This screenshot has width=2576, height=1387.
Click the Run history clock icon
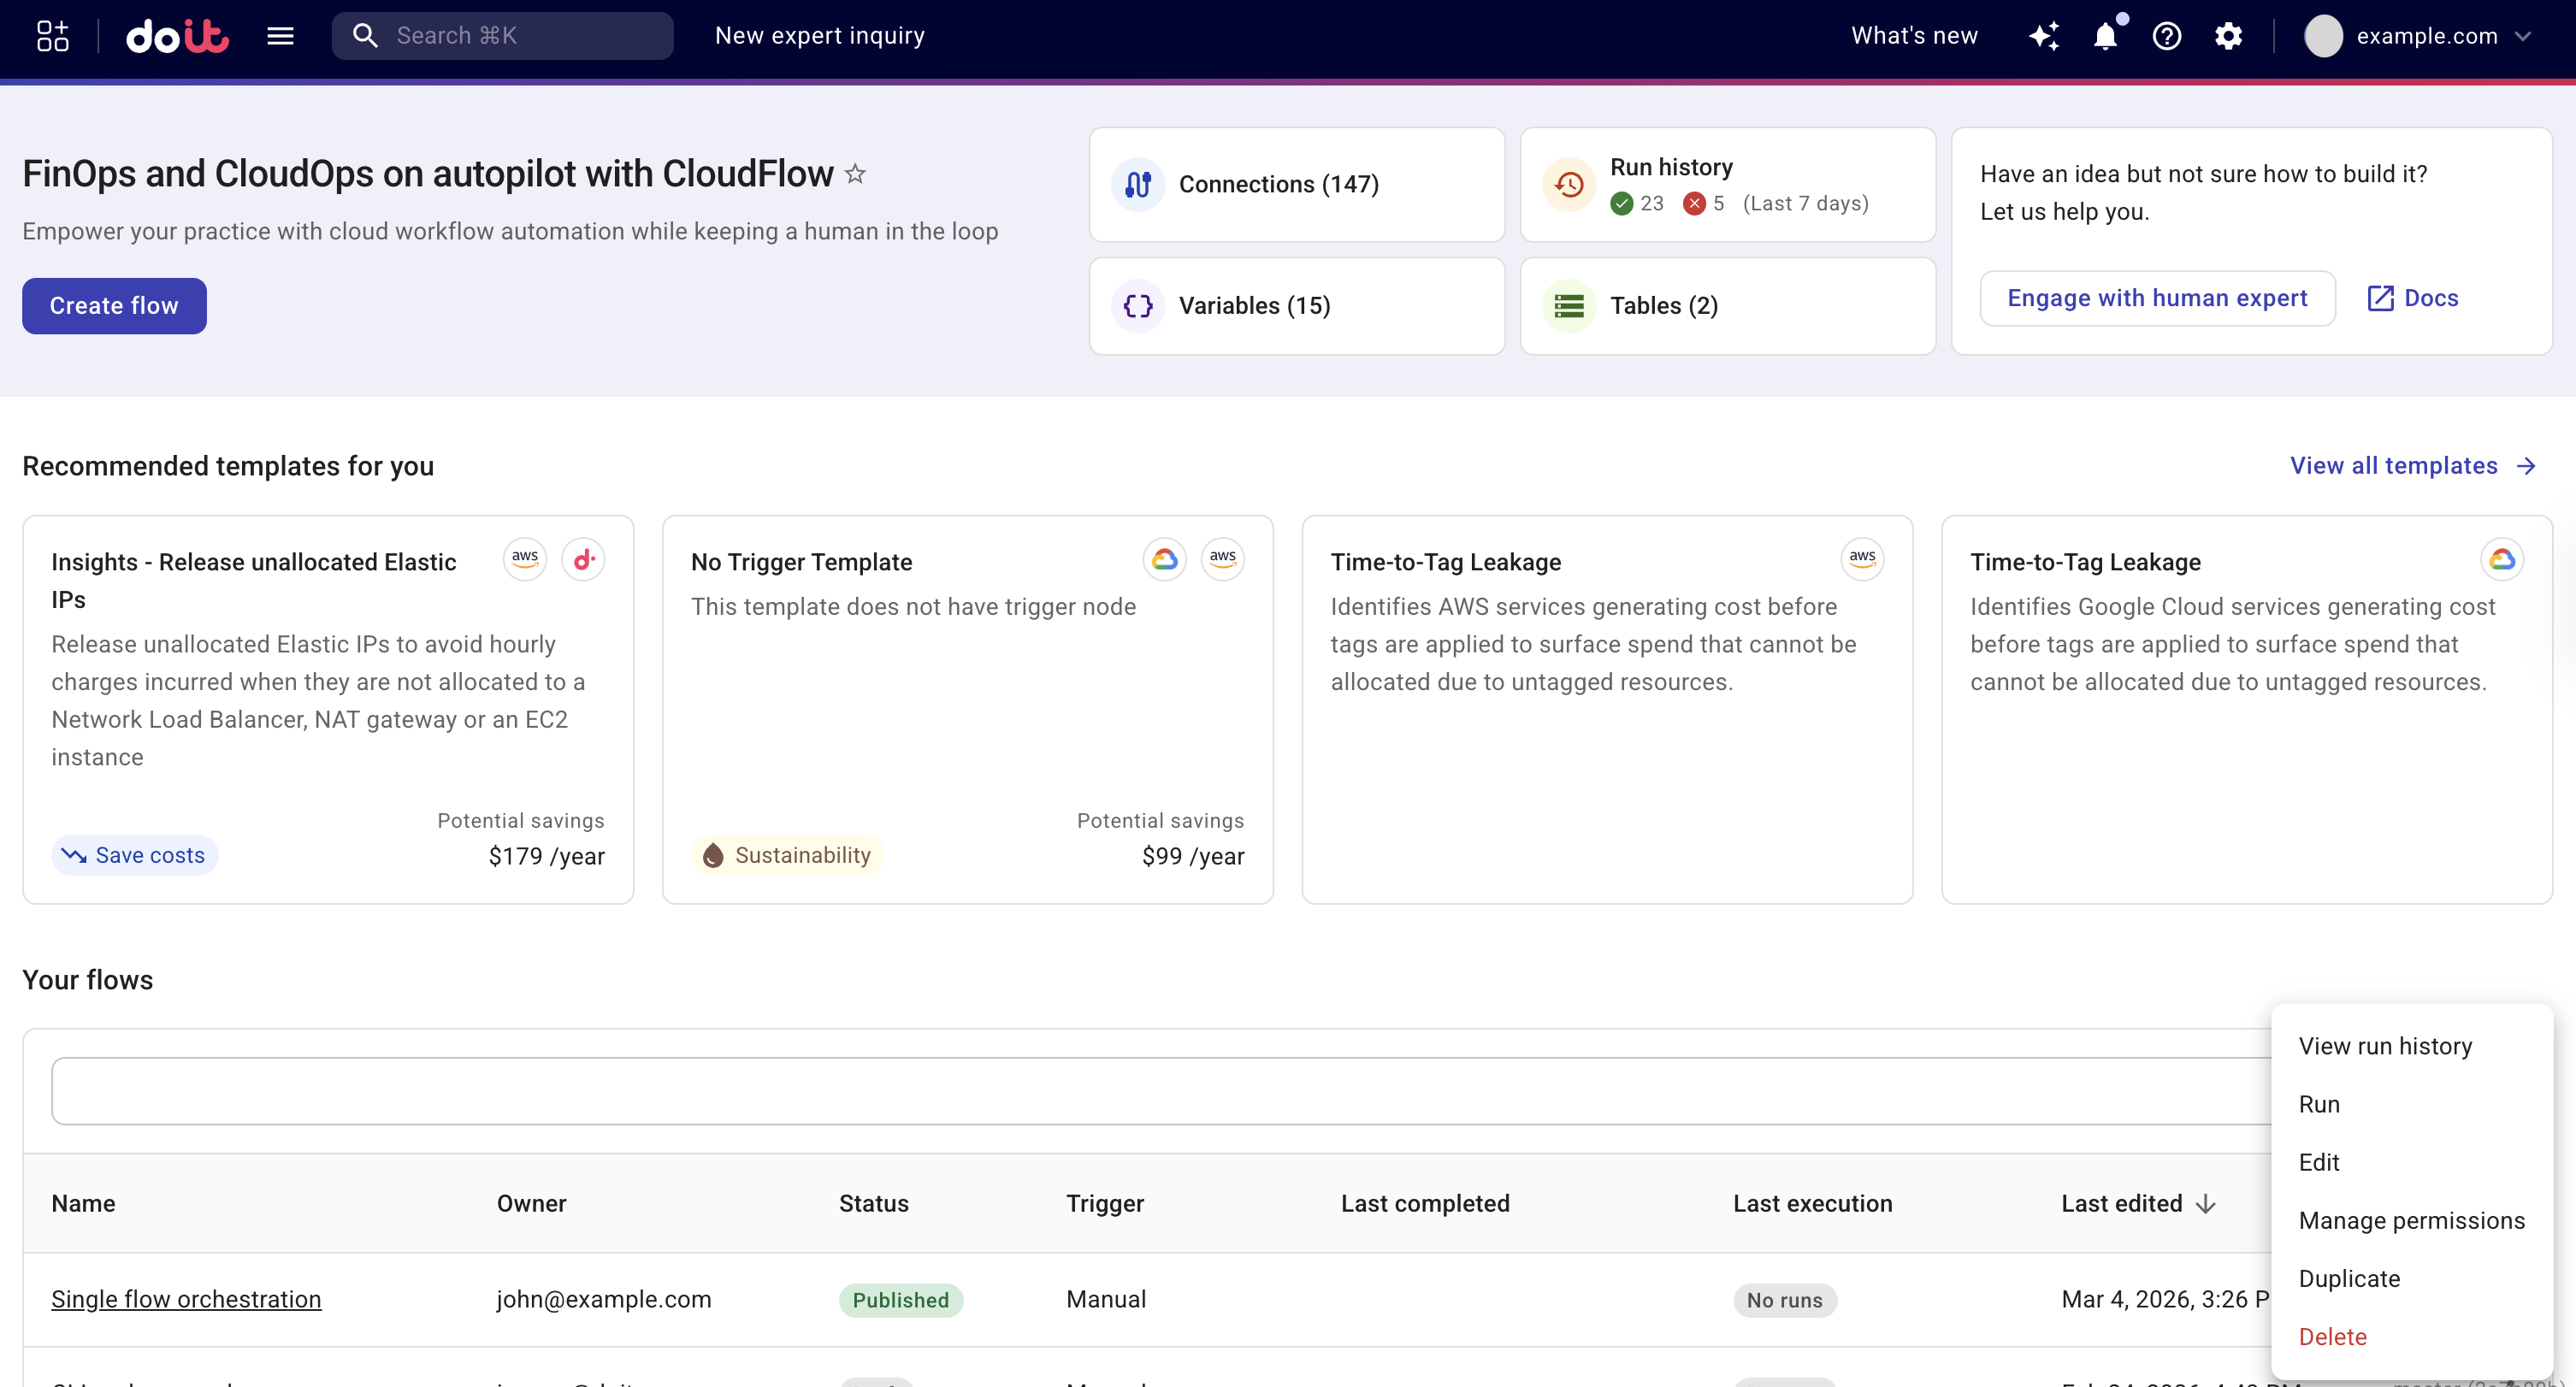coord(1568,184)
